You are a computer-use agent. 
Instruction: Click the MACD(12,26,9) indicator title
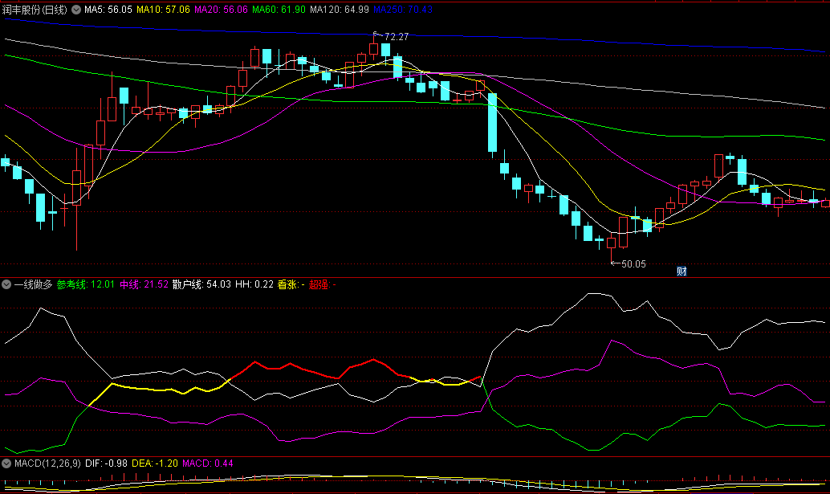(x=47, y=463)
